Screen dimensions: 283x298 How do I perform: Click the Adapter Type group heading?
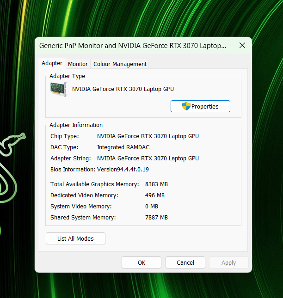click(x=67, y=76)
